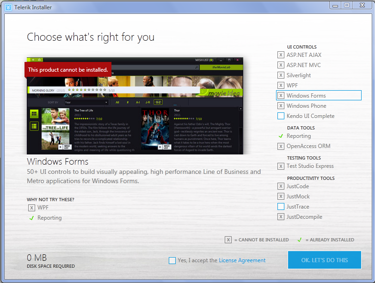This screenshot has height=283, width=375.
Task: Click the Test Studio Express checkbox
Action: point(281,166)
